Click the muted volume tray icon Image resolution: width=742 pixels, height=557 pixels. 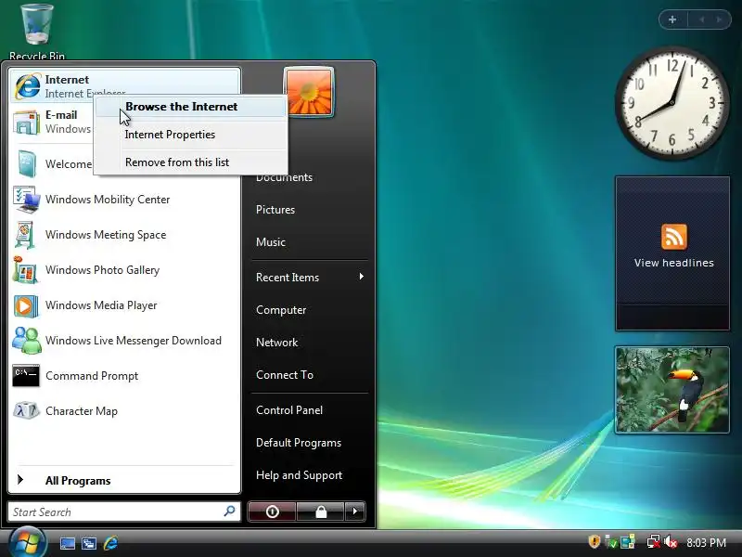click(671, 542)
